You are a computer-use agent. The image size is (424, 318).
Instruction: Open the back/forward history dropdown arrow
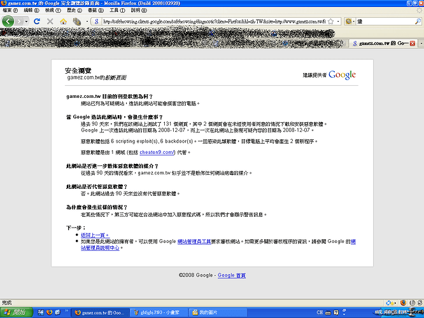(26, 22)
